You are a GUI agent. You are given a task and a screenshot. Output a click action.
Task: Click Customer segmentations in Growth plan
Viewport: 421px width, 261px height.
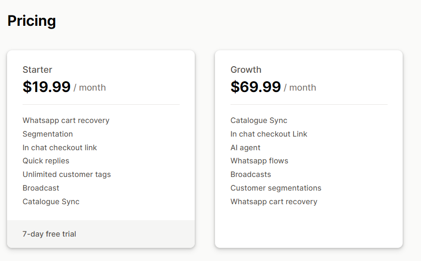276,188
